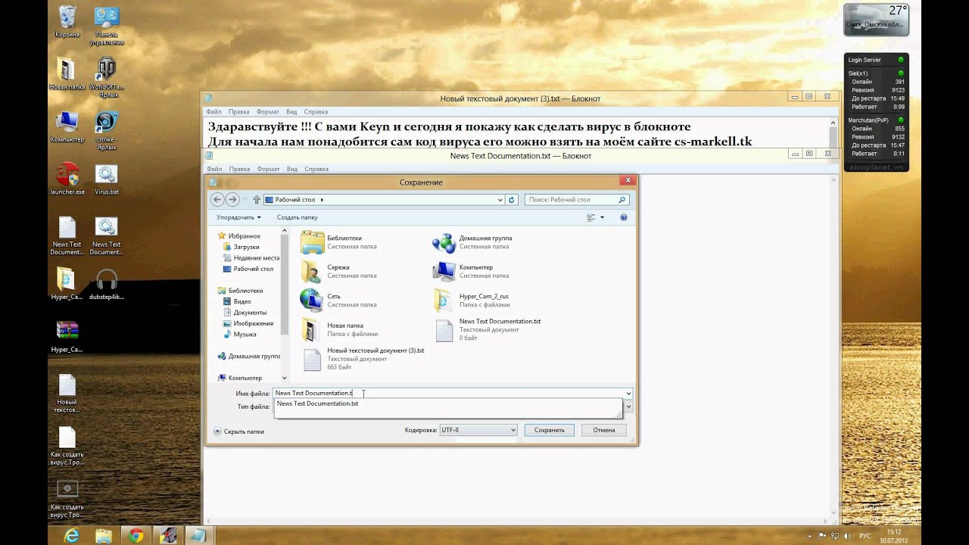Expand the address bar path dropdown

point(500,200)
